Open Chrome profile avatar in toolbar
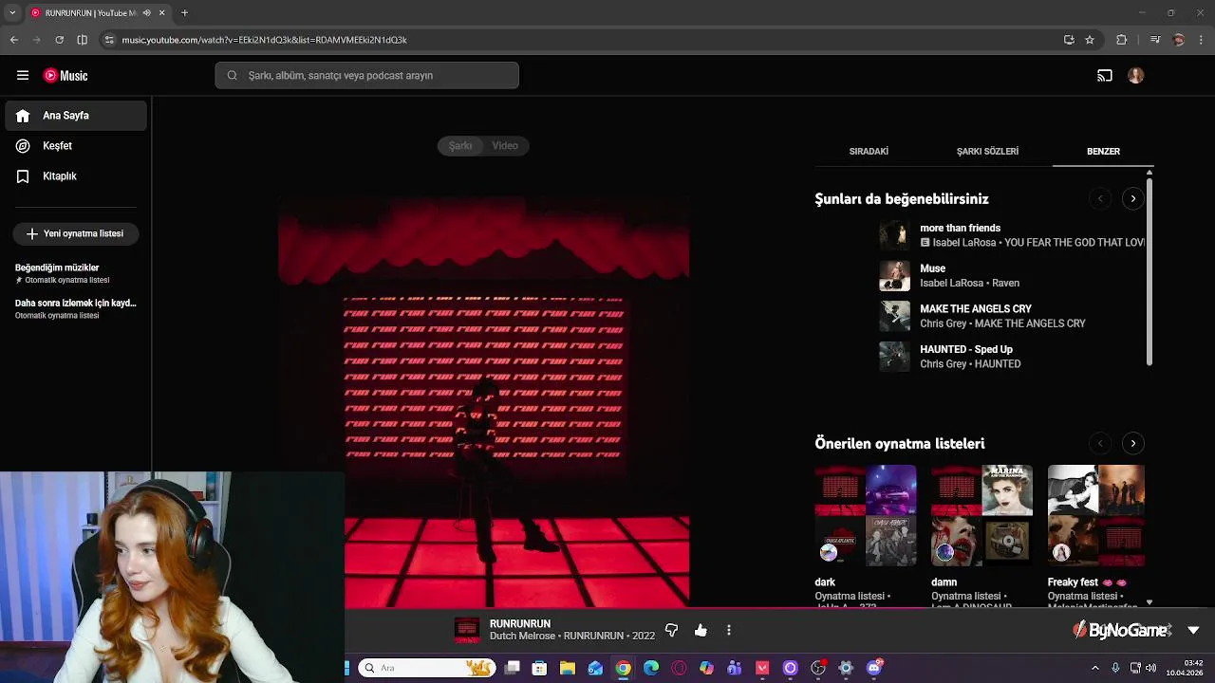Image resolution: width=1215 pixels, height=683 pixels. 1179,40
